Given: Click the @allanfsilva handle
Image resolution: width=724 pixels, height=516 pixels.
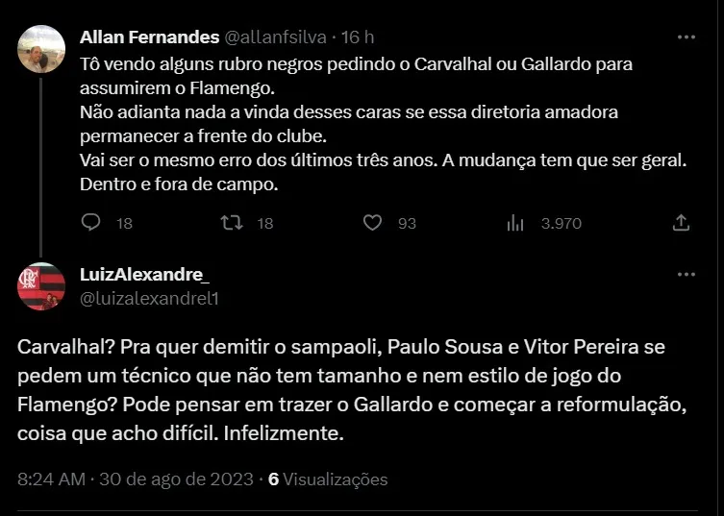Looking at the screenshot, I should click(x=276, y=37).
